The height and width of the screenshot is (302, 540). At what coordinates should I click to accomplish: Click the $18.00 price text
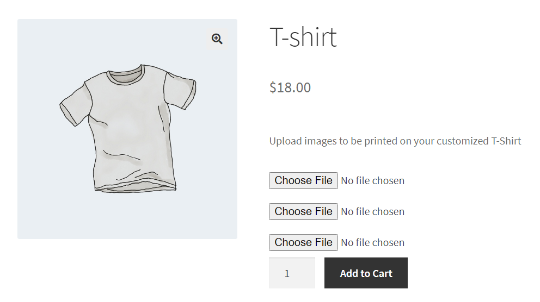click(x=290, y=87)
